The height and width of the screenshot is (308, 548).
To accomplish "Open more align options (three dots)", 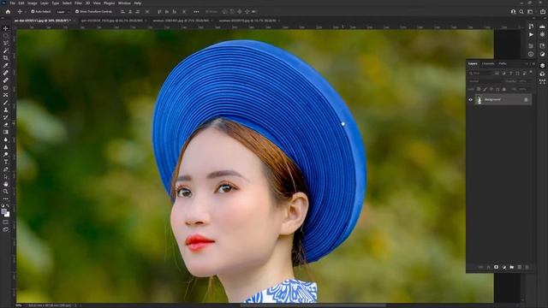I will [x=196, y=11].
